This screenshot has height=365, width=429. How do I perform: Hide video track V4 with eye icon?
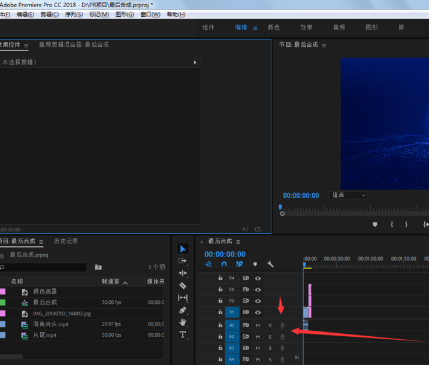click(258, 278)
